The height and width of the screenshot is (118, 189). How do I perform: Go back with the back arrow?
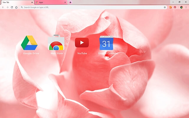click(3, 7)
